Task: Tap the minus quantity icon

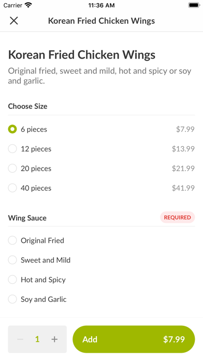Action: [20, 339]
